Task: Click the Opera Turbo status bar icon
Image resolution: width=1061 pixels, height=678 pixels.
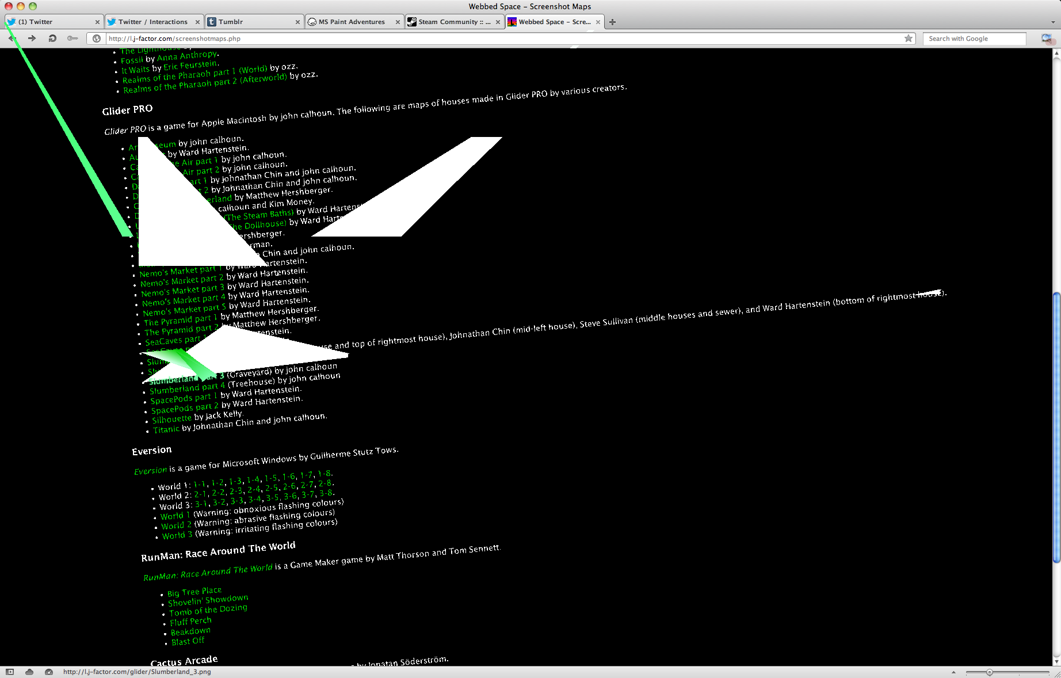Action: click(x=49, y=672)
